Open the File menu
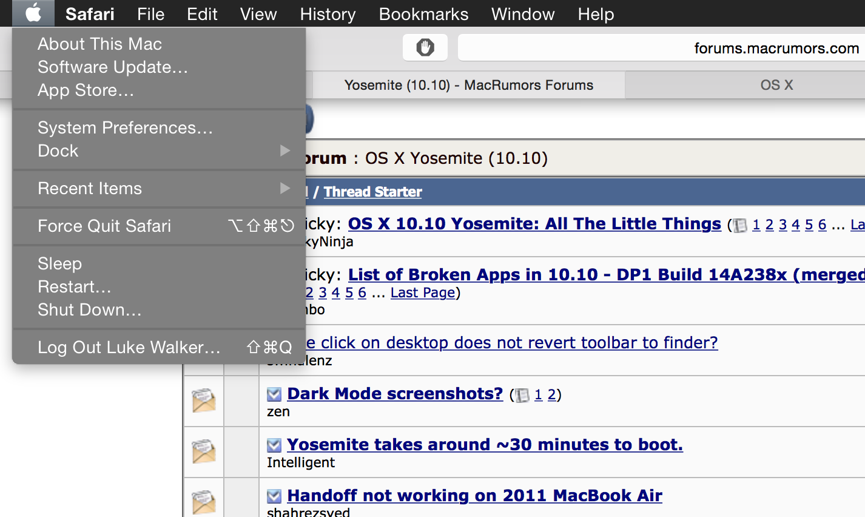The image size is (865, 517). 150,13
